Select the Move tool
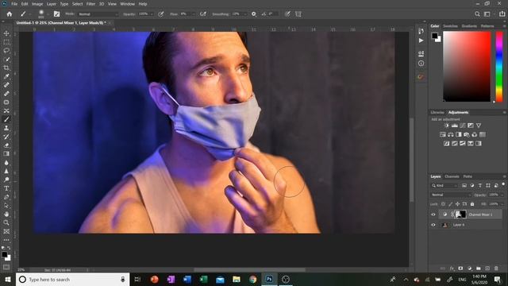 coord(6,33)
